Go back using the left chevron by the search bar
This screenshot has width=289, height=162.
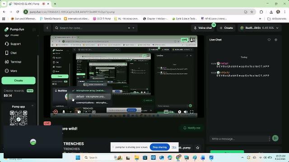pos(47,28)
